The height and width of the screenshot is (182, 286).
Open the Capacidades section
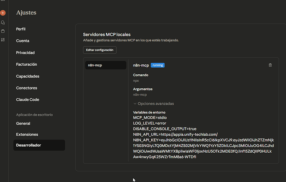(27, 76)
